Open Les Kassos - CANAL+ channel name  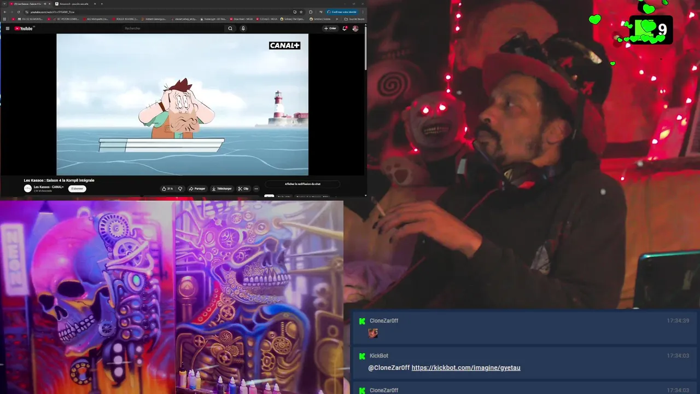click(49, 187)
